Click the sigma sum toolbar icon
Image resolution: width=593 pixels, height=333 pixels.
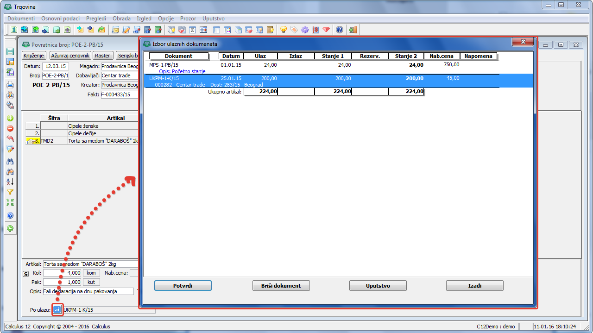click(192, 30)
